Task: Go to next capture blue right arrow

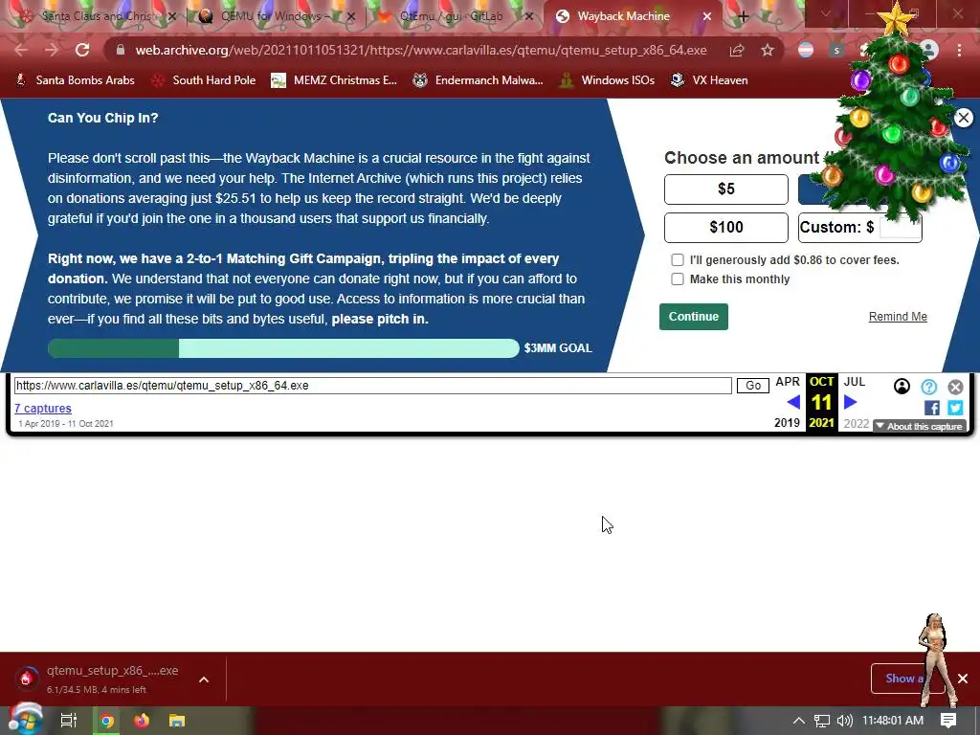Action: point(851,402)
